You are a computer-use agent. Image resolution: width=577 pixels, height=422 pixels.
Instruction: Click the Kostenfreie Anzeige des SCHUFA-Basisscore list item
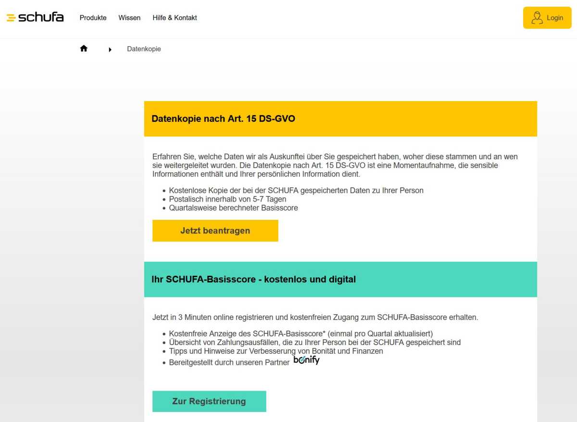tap(301, 333)
